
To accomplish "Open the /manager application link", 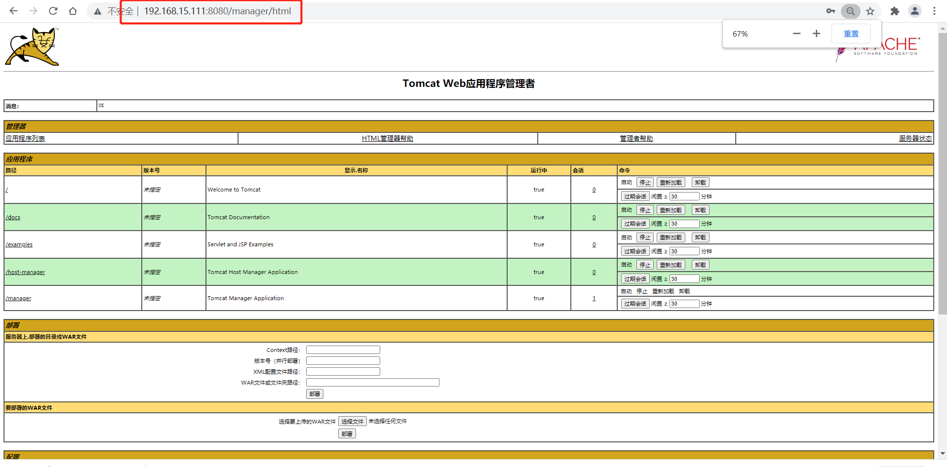I will pos(18,298).
